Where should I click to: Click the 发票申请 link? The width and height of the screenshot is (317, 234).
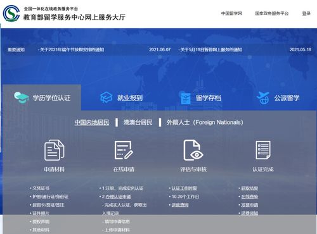click(x=250, y=205)
